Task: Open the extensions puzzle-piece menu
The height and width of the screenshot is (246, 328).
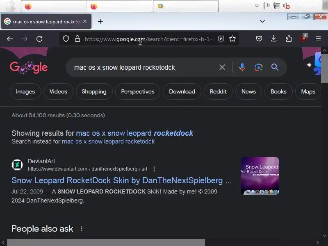Action: (289, 39)
